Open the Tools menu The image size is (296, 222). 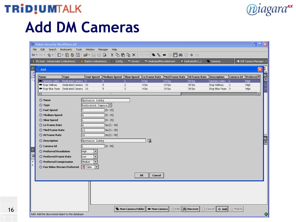click(x=79, y=49)
